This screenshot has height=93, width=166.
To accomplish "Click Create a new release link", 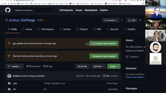I will click(x=135, y=77).
